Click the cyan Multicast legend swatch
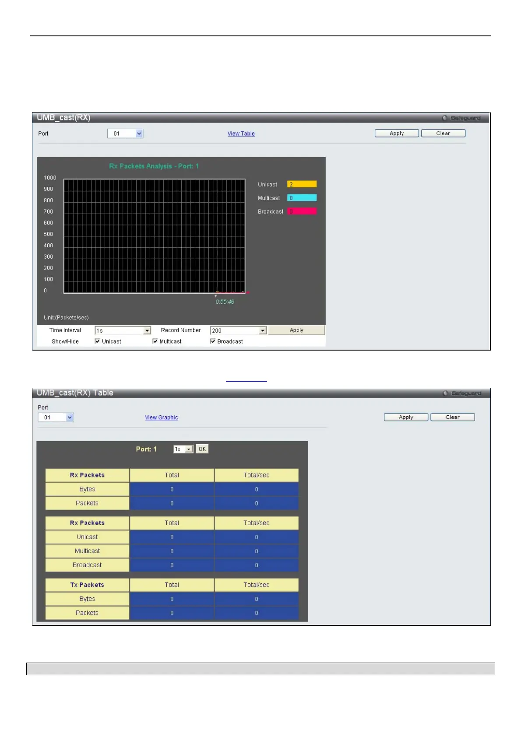521x737 pixels. pos(302,198)
